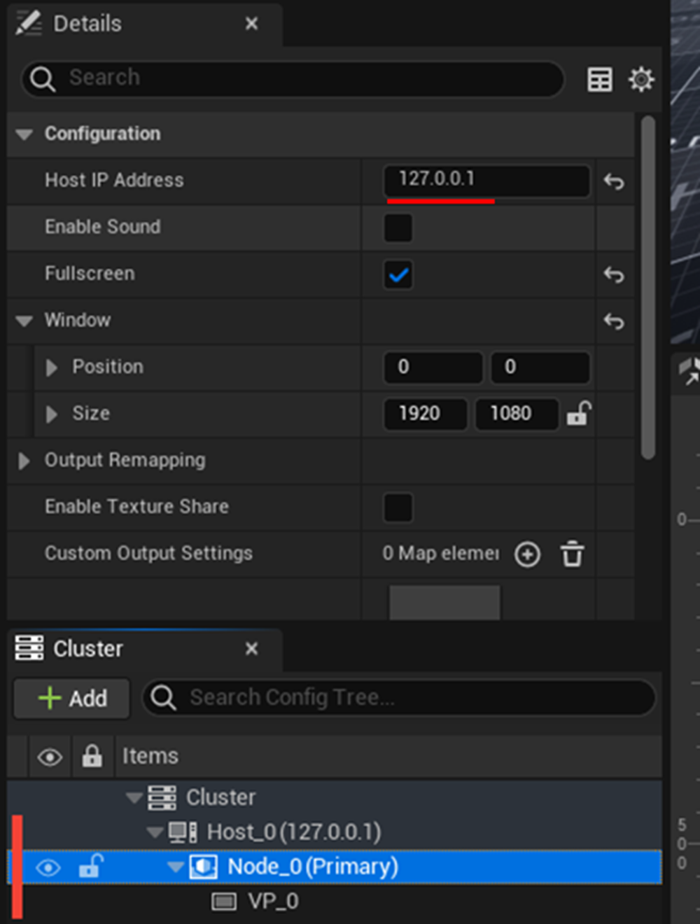Expand the Size property
Image resolution: width=700 pixels, height=924 pixels.
pyautogui.click(x=51, y=414)
